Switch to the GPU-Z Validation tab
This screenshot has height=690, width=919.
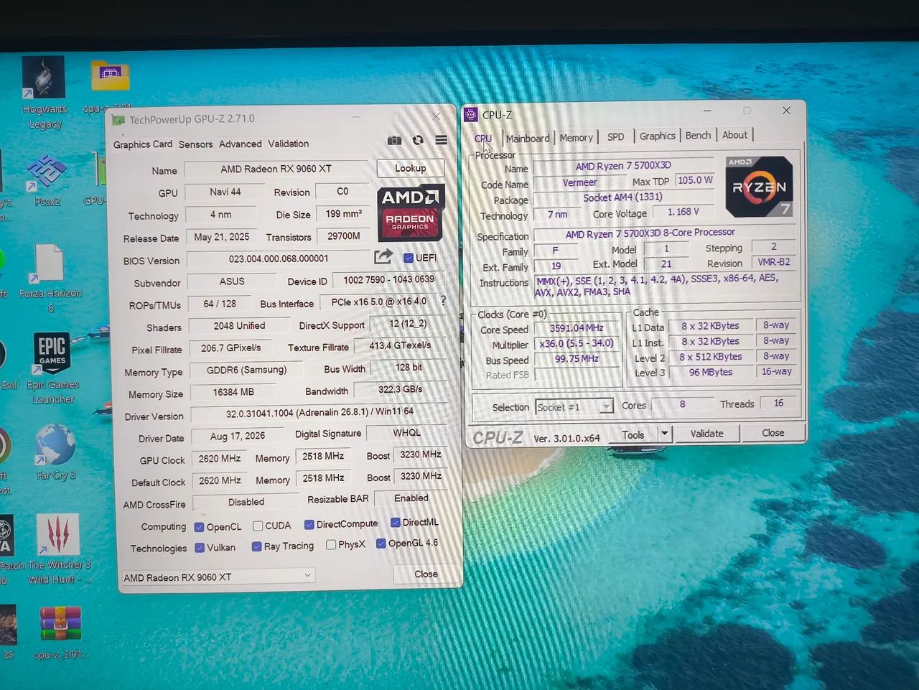288,144
